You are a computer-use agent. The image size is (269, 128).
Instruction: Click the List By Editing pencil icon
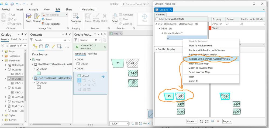point(53,46)
